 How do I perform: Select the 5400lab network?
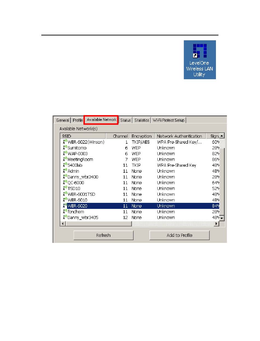coord(75,165)
